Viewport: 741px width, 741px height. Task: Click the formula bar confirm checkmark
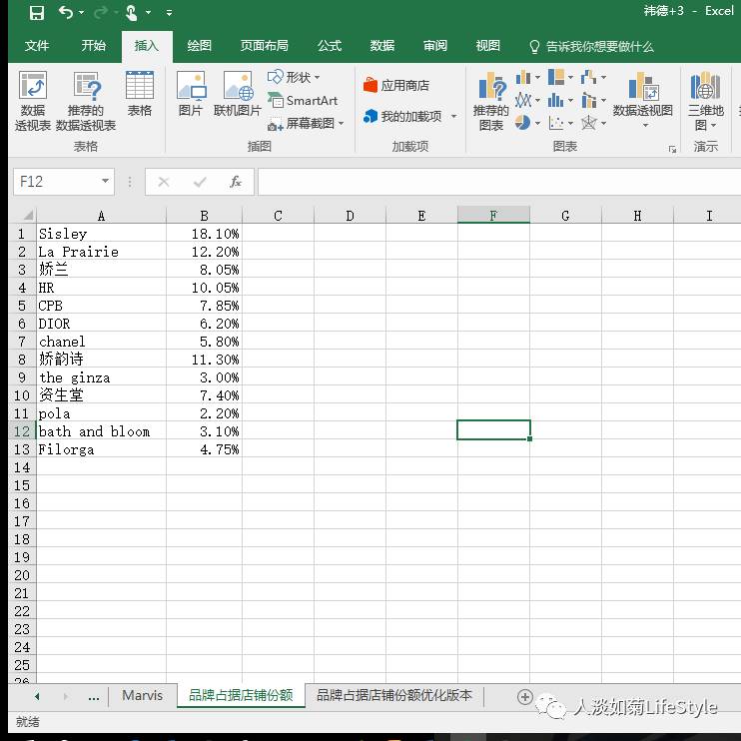click(200, 182)
